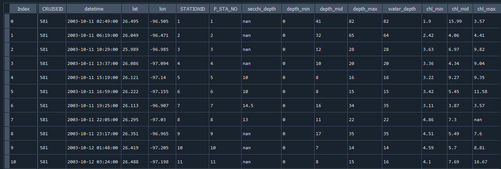Viewport: 501px width, 169px height.
Task: Select lon value -97.094
Action: pyautogui.click(x=162, y=63)
